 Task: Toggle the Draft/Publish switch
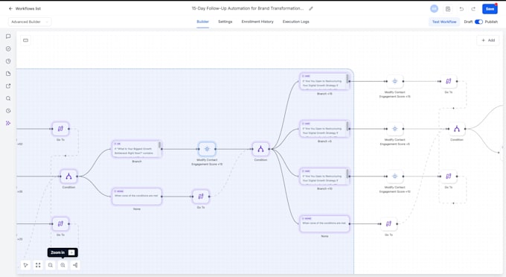[x=479, y=22]
